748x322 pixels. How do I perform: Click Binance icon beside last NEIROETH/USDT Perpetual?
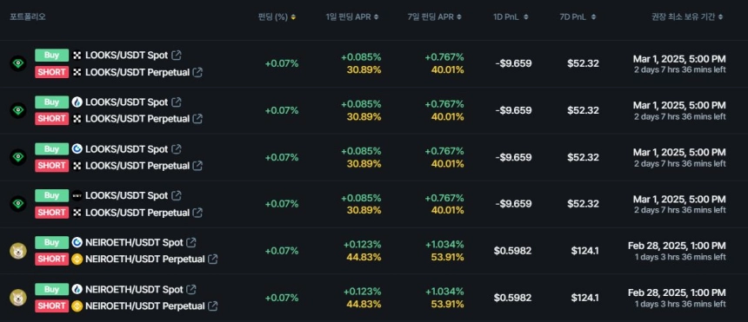click(x=77, y=306)
